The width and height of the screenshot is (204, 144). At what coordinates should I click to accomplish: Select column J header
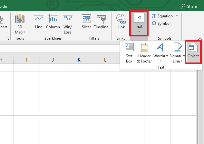point(53,60)
